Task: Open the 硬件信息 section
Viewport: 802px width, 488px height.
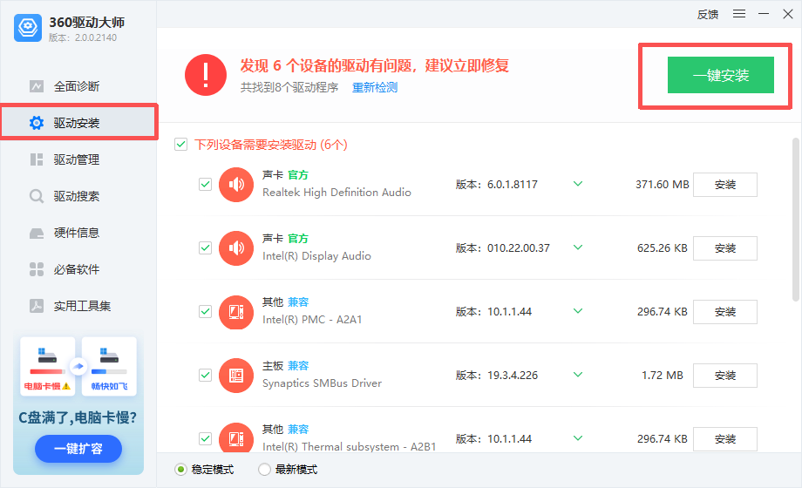Action: [x=78, y=233]
